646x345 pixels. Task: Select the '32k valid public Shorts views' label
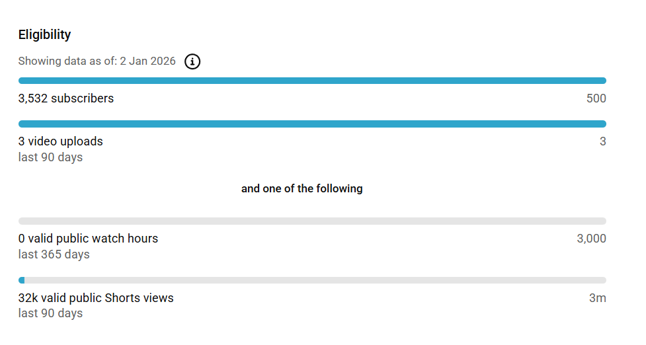click(96, 297)
